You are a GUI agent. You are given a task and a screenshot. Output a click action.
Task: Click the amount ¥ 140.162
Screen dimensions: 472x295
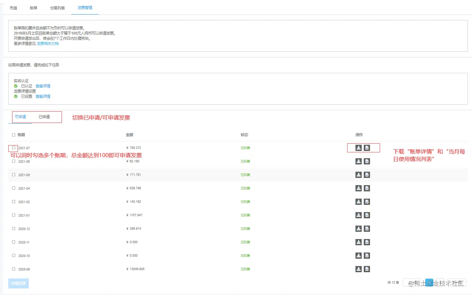[x=134, y=202]
